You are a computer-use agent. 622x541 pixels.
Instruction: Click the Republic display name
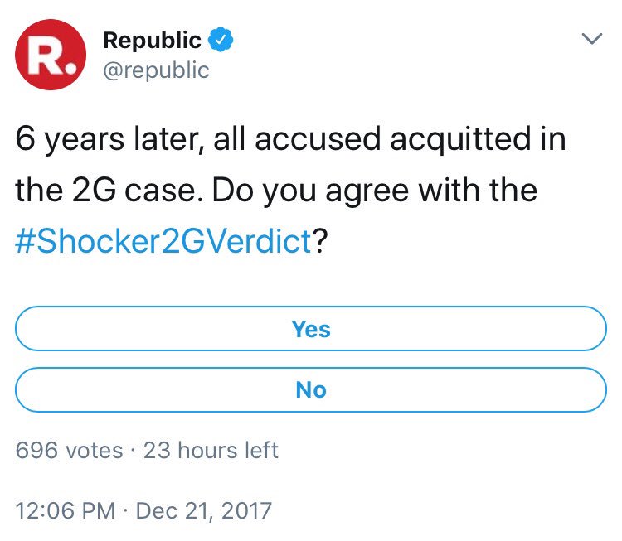click(152, 40)
